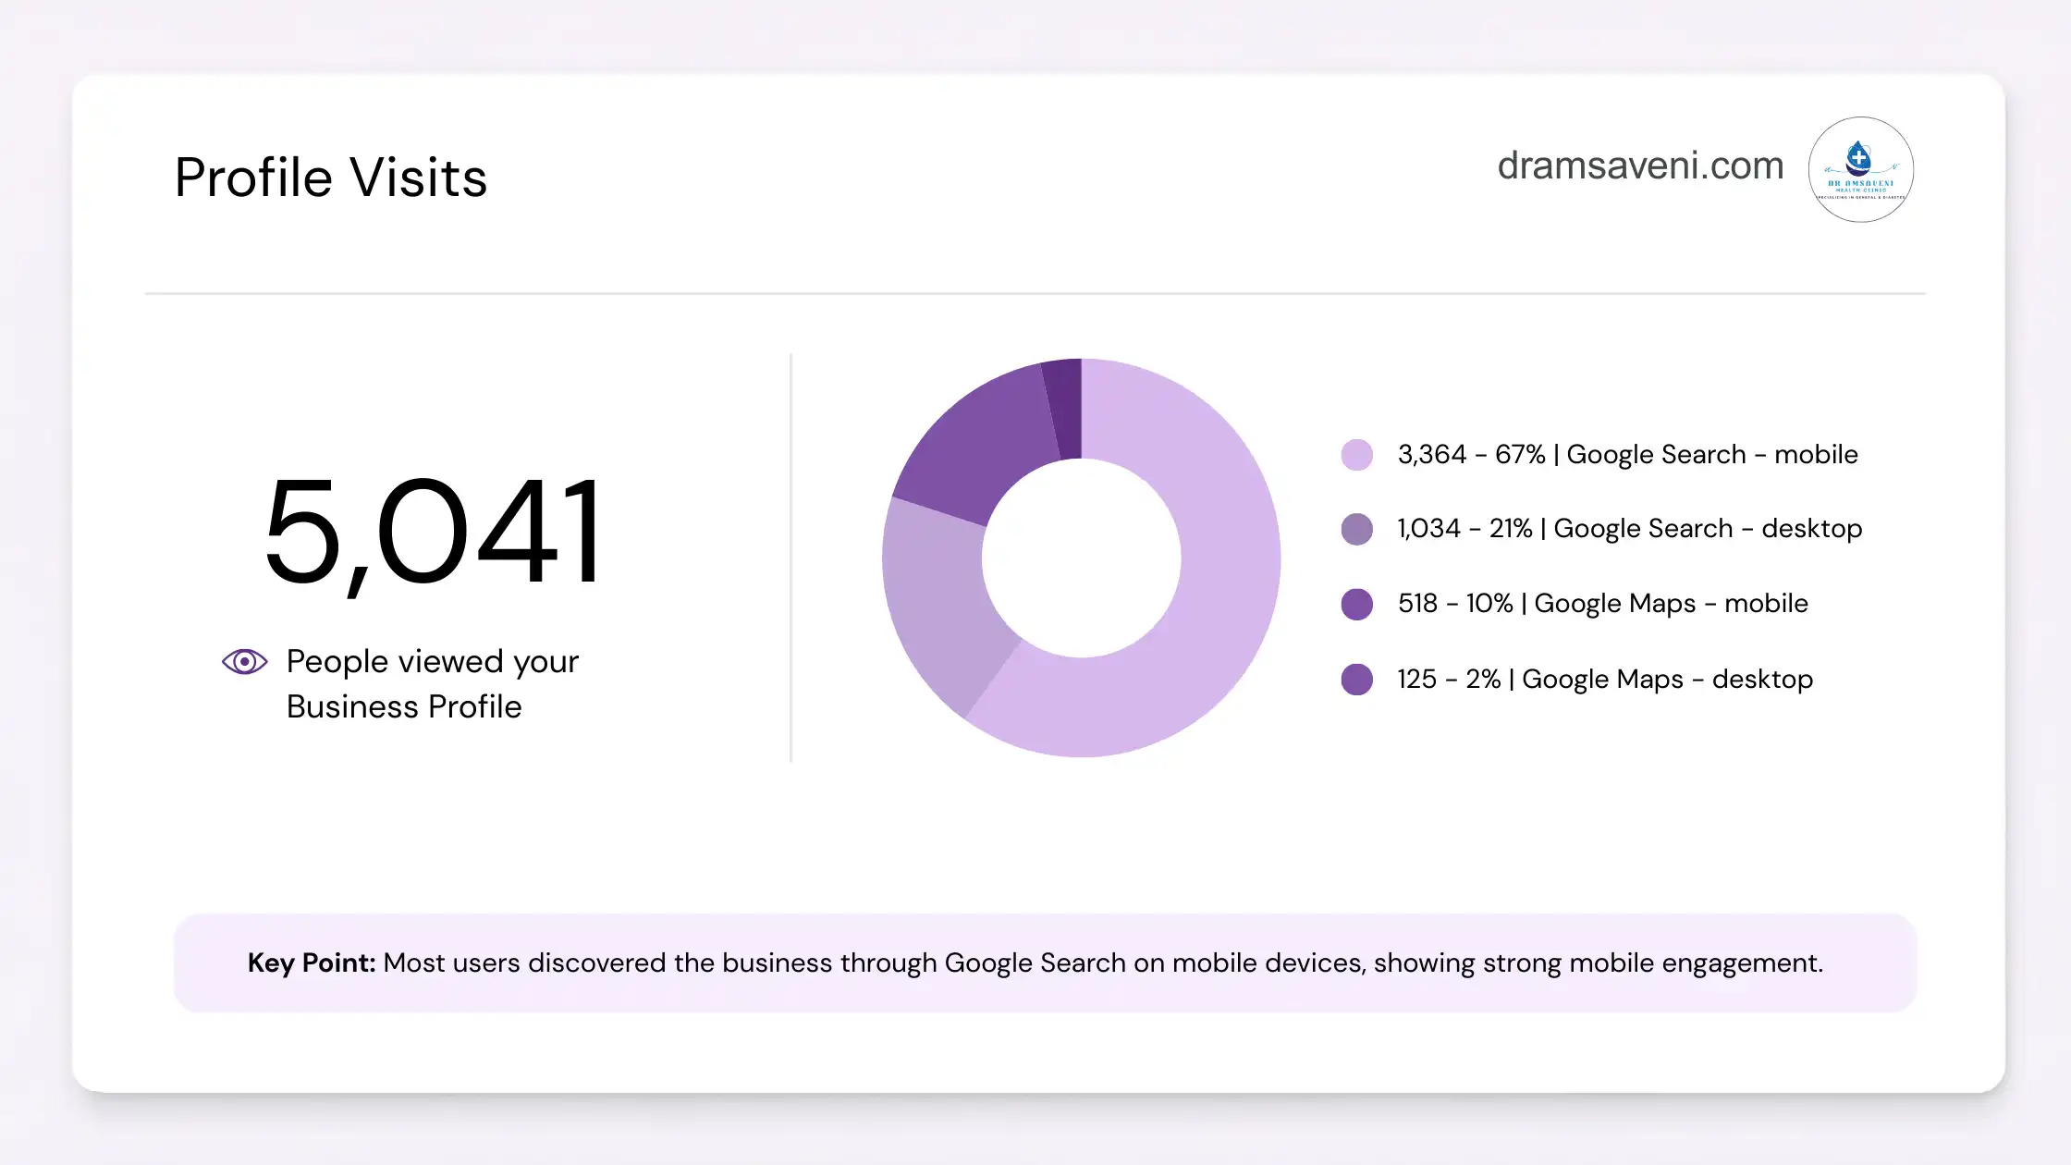Click the 518 – 10% Google Maps mobile label
The width and height of the screenshot is (2071, 1165).
click(1602, 604)
